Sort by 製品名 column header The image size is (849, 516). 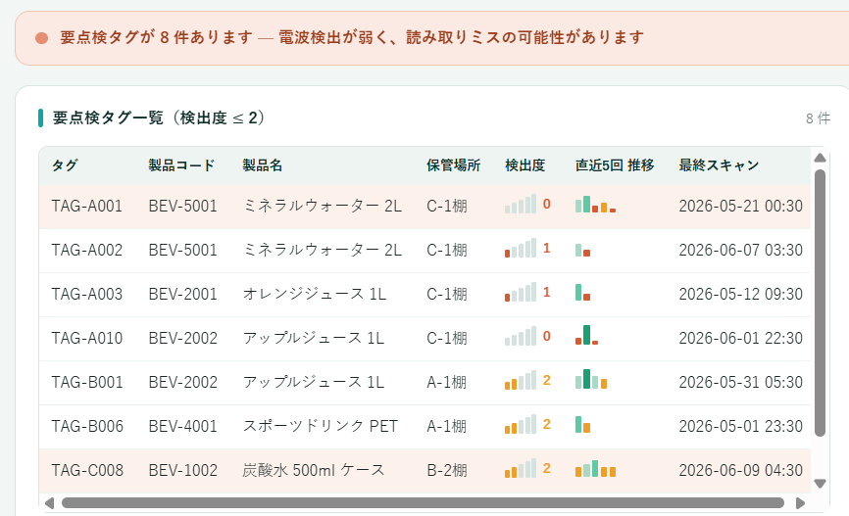point(262,164)
